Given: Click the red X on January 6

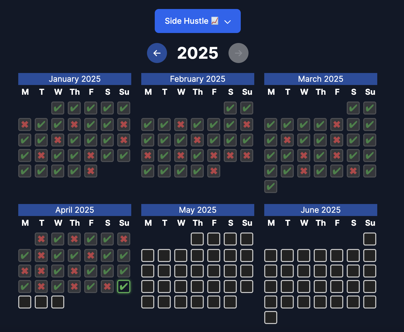Looking at the screenshot, I should (x=25, y=124).
